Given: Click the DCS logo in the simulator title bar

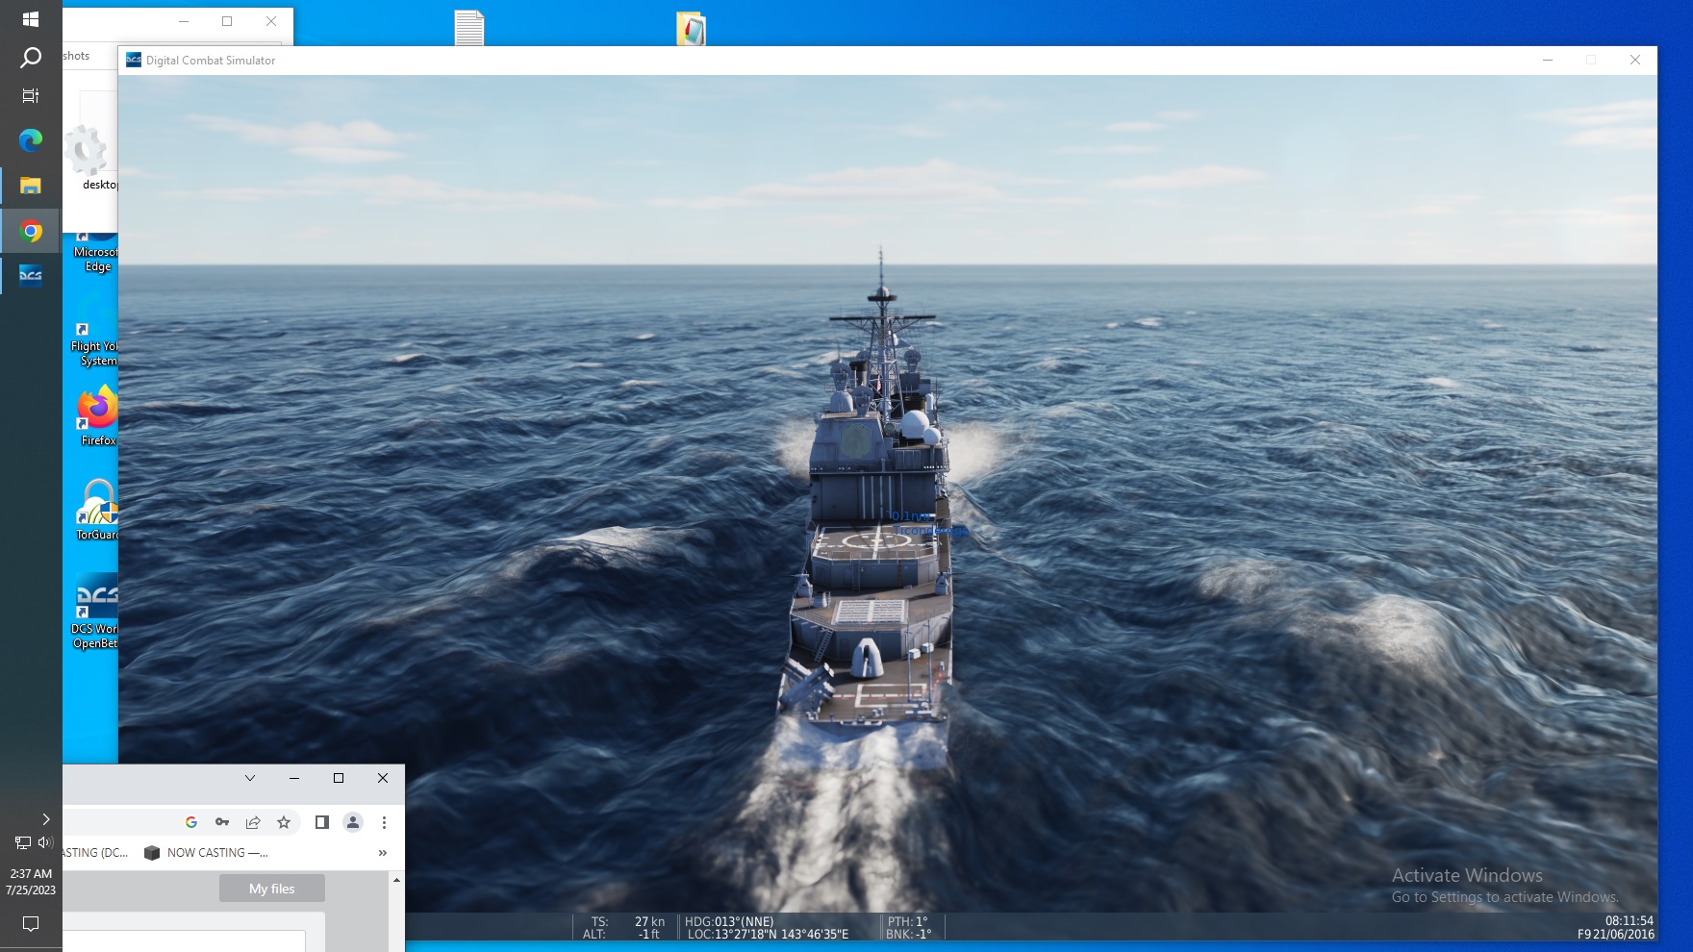Looking at the screenshot, I should (134, 60).
